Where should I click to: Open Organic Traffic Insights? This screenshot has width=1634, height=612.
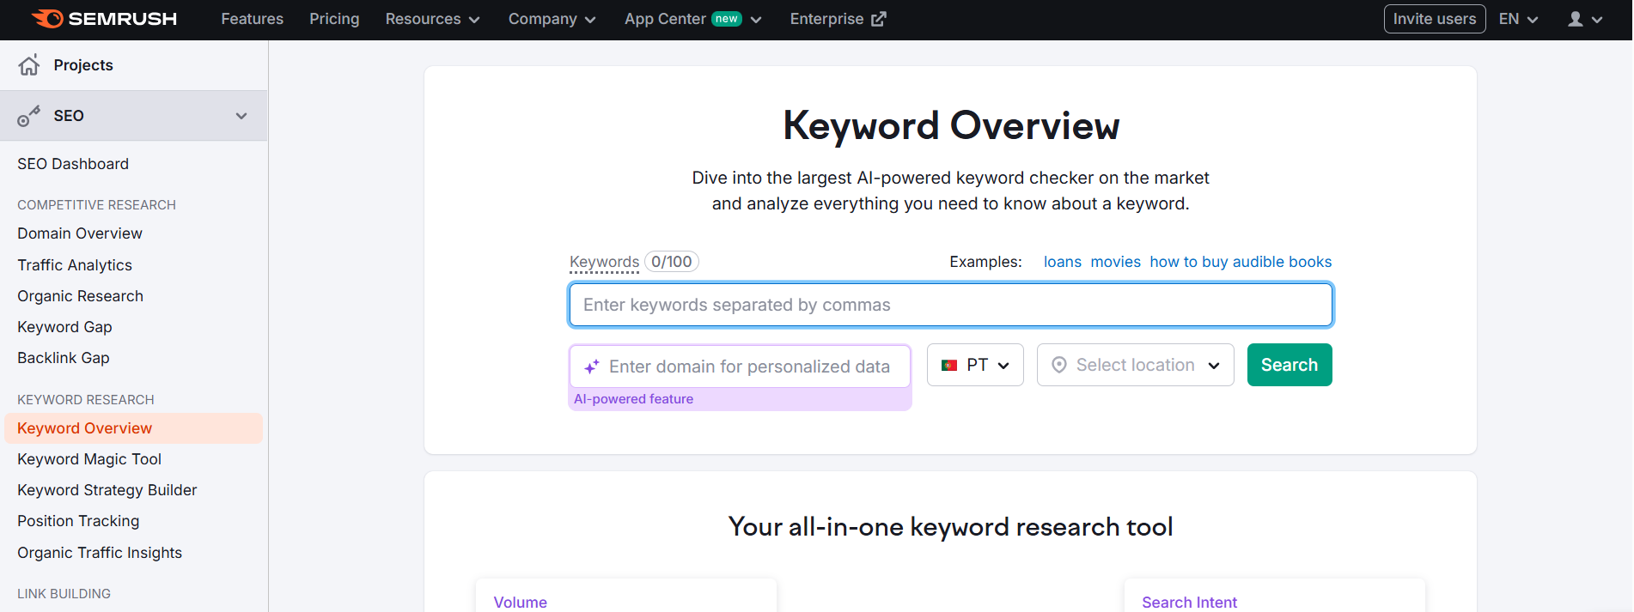(100, 553)
